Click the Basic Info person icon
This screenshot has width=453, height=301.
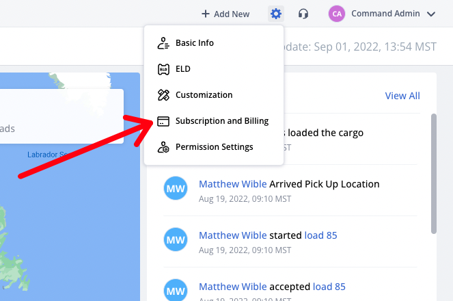[163, 43]
